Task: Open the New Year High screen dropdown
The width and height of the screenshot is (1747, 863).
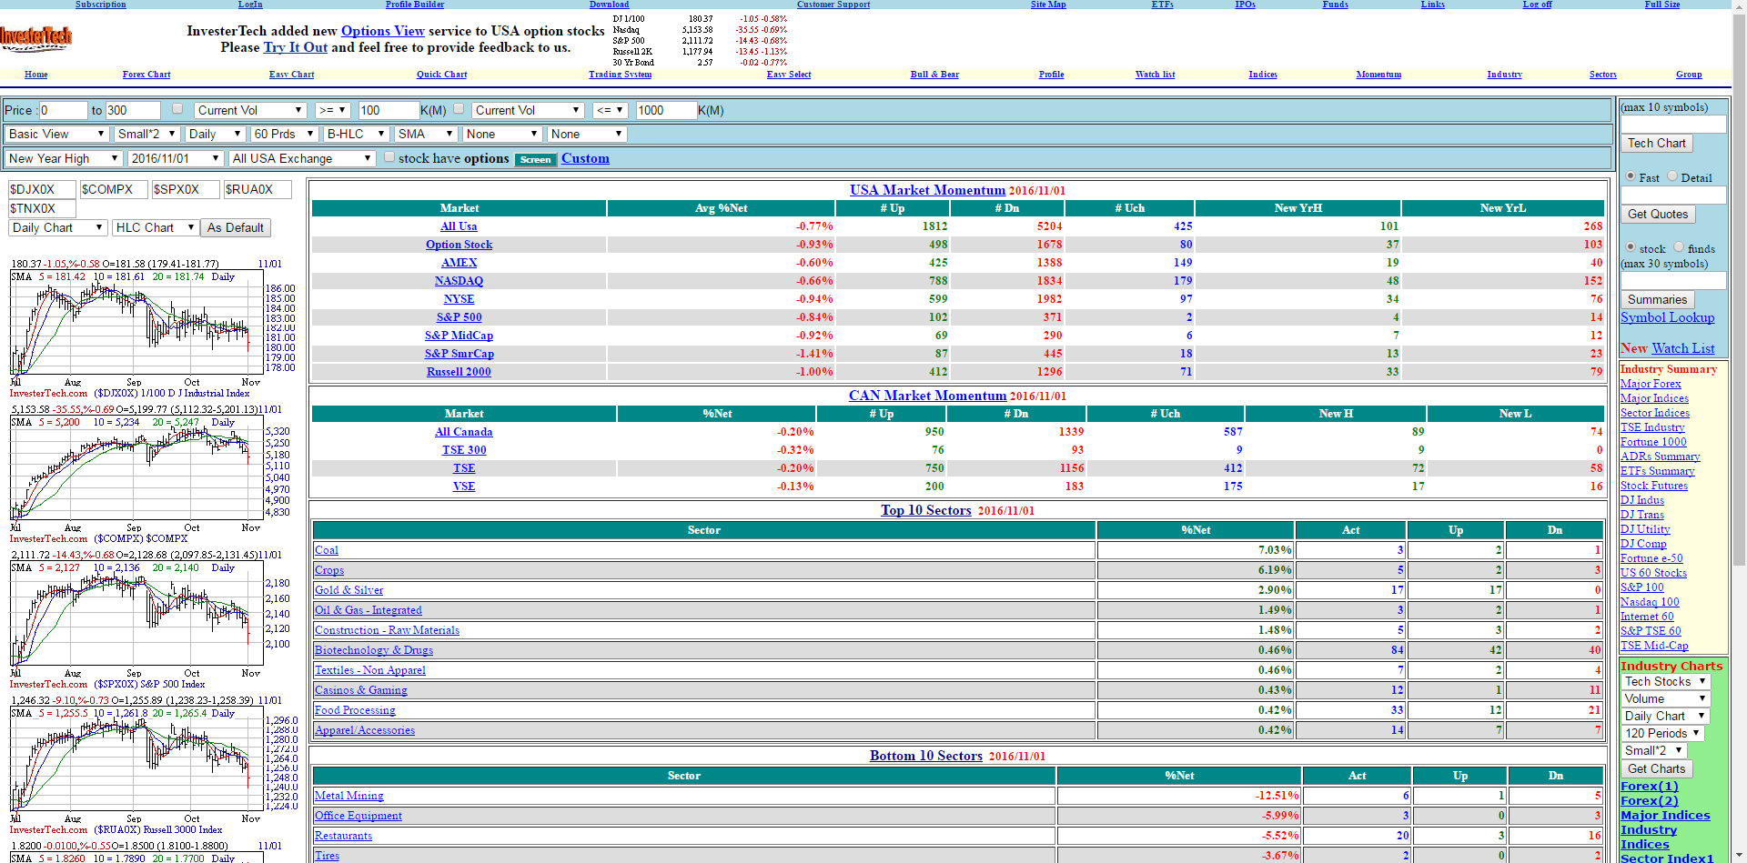Action: click(64, 158)
